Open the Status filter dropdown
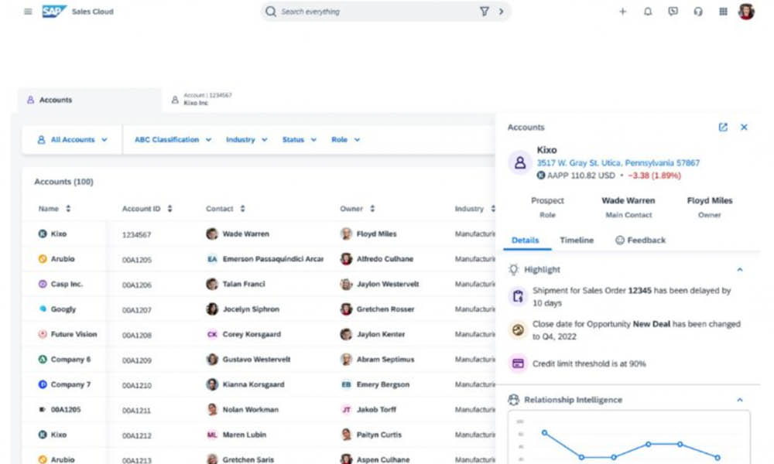The image size is (774, 464). coord(299,139)
